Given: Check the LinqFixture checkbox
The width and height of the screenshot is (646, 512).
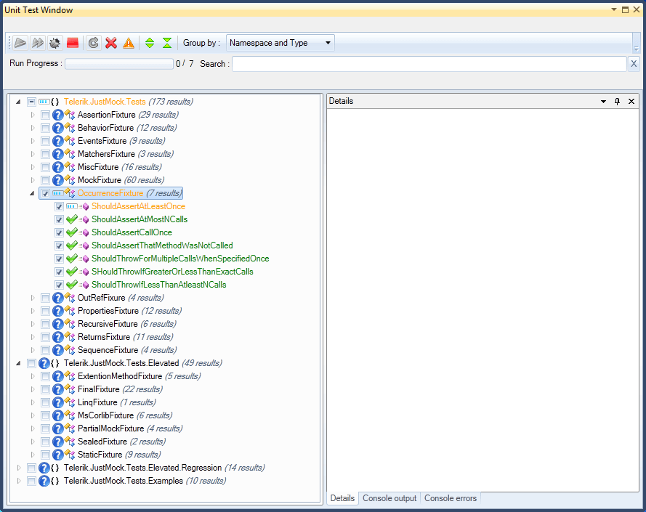Looking at the screenshot, I should tap(45, 402).
